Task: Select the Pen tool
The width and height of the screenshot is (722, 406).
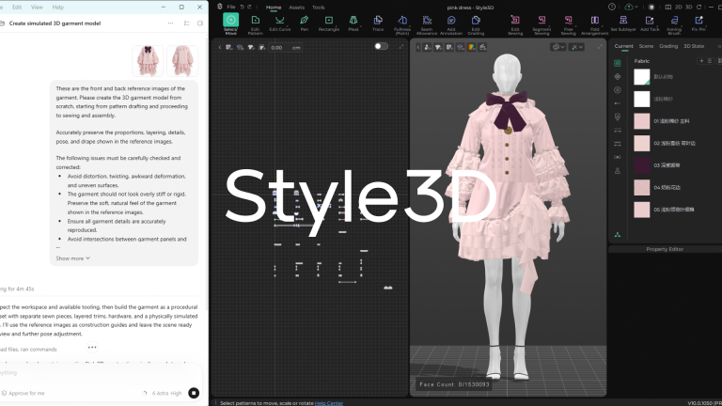Action: pyautogui.click(x=305, y=23)
